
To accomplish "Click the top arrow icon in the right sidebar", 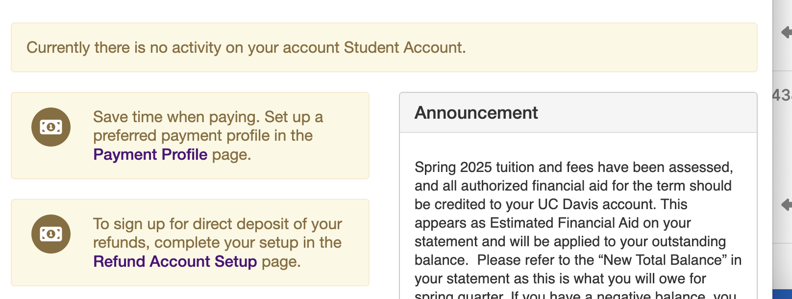I will click(786, 33).
